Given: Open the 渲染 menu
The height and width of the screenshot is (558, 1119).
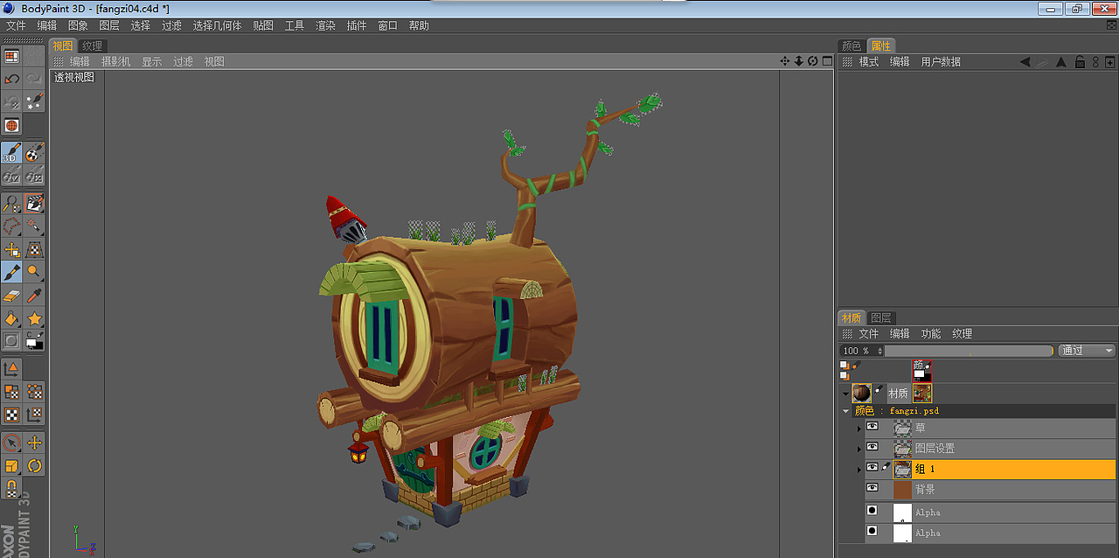Looking at the screenshot, I should [x=325, y=25].
